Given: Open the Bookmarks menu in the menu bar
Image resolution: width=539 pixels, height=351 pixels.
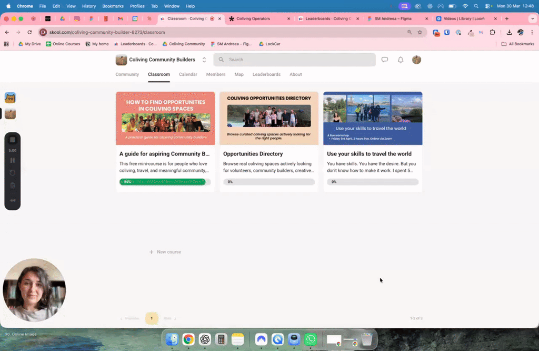Looking at the screenshot, I should point(113,6).
